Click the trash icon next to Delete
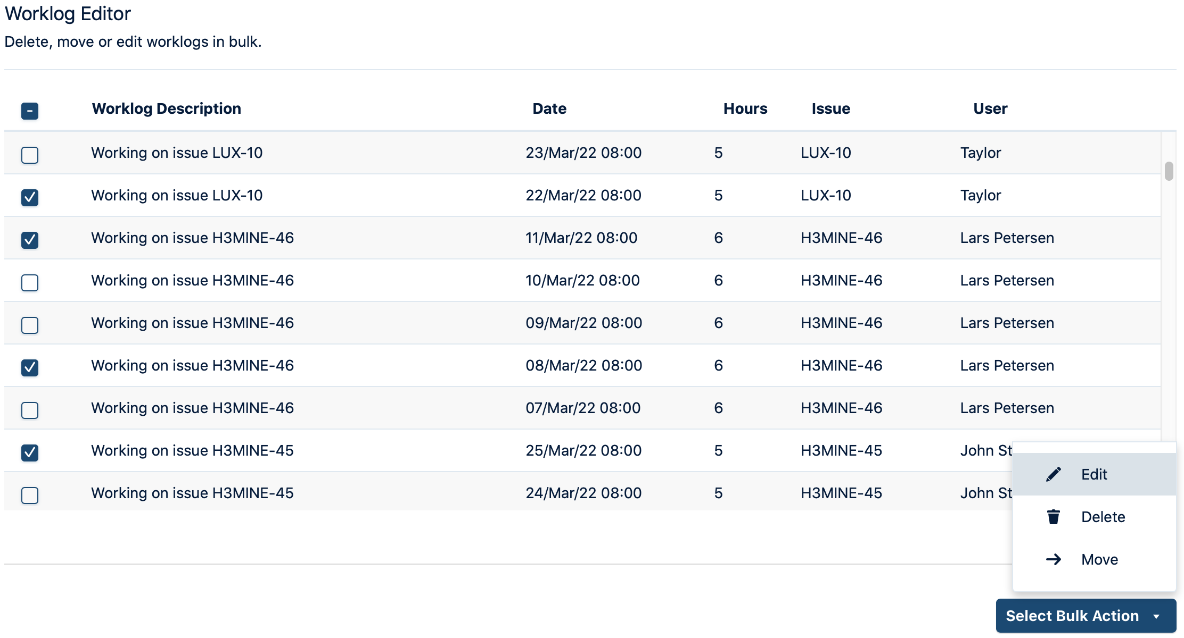 point(1053,516)
